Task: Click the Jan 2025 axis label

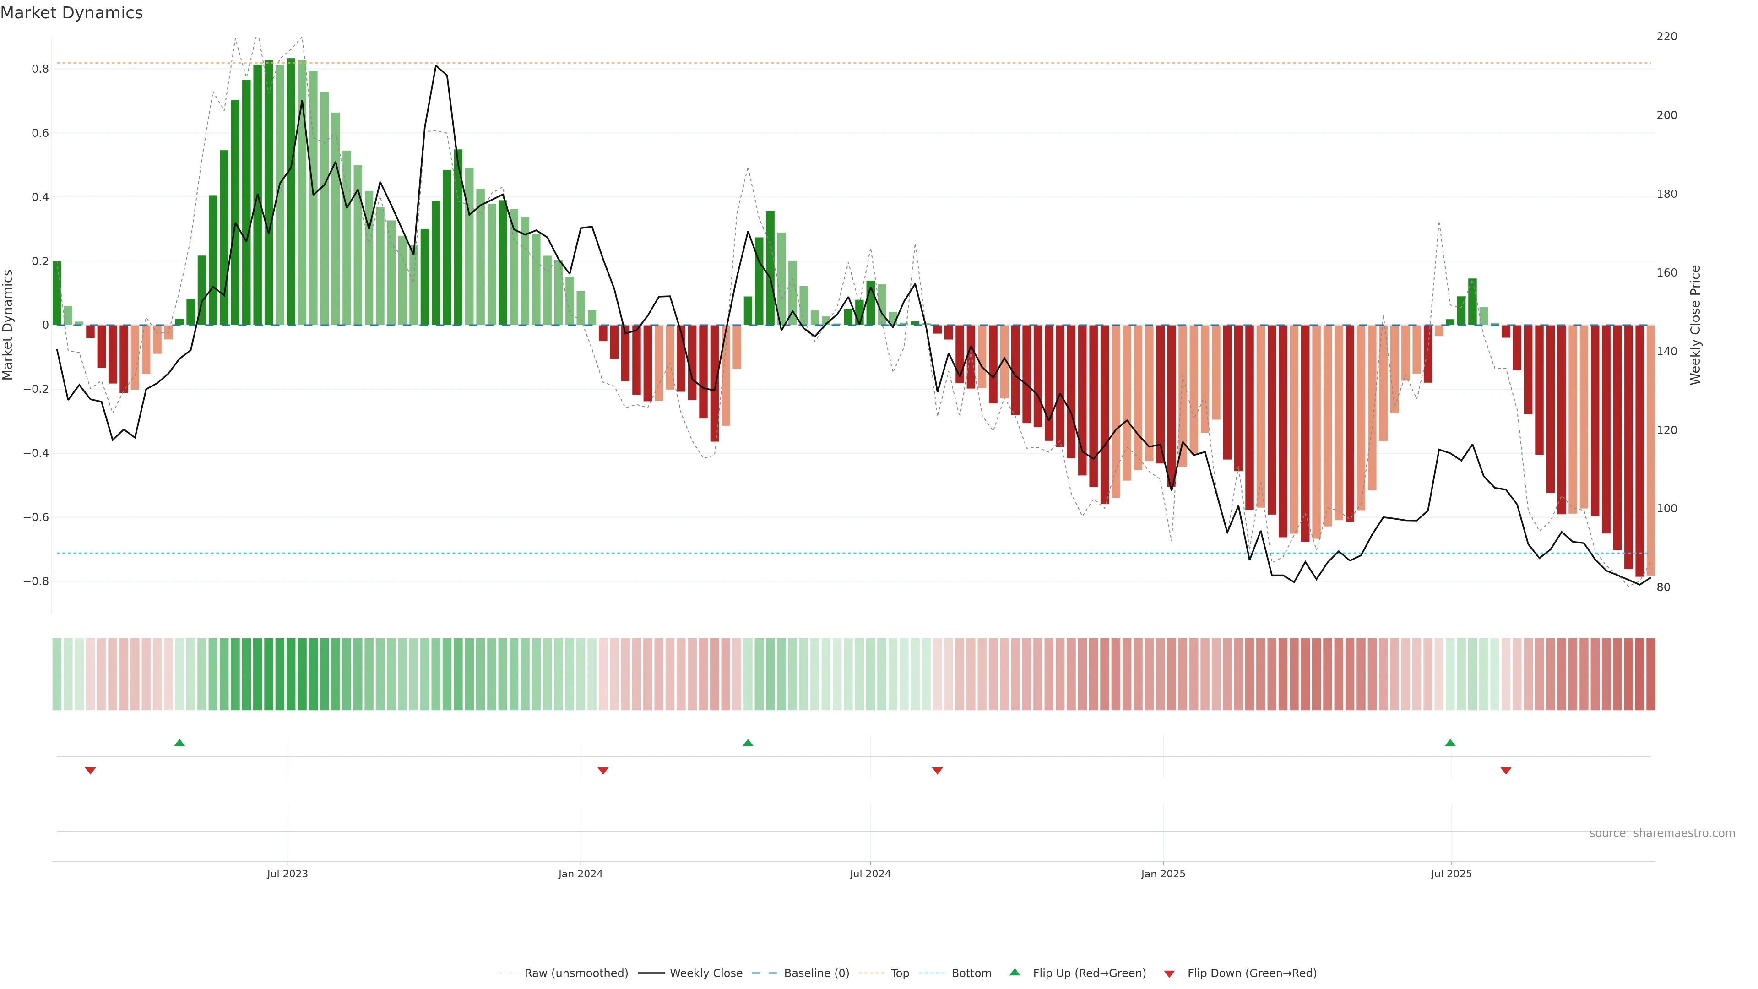Action: (1163, 874)
